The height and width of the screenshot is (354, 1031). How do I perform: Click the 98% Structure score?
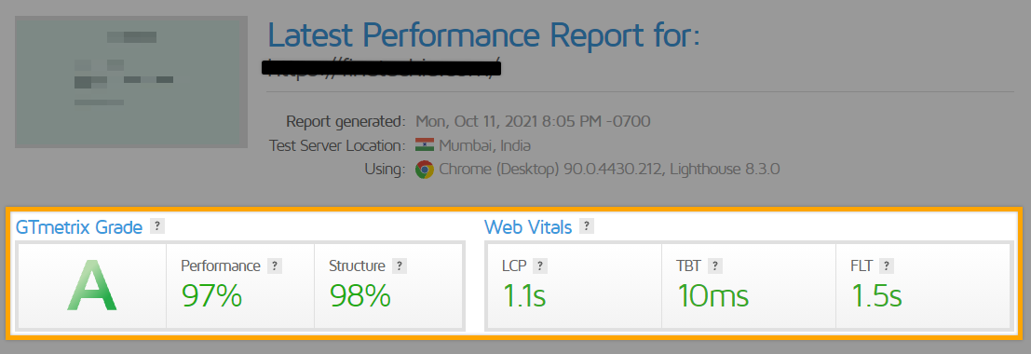(x=359, y=296)
